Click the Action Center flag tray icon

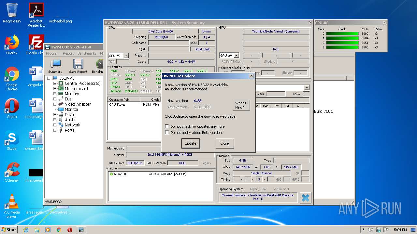(x=386, y=230)
